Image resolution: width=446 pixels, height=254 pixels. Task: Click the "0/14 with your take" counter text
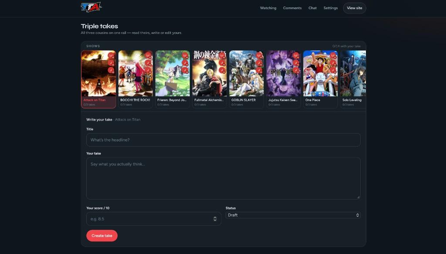pyautogui.click(x=346, y=46)
